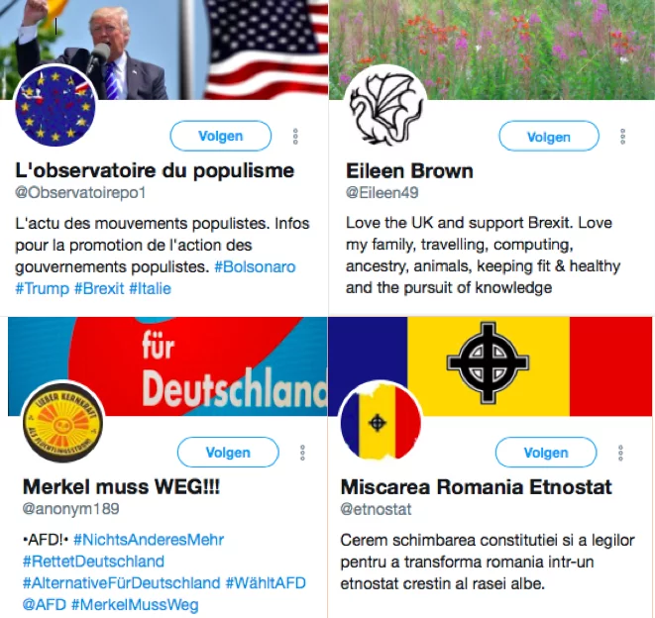Open the Eileen Brown profile name
655x618 pixels.
409,171
